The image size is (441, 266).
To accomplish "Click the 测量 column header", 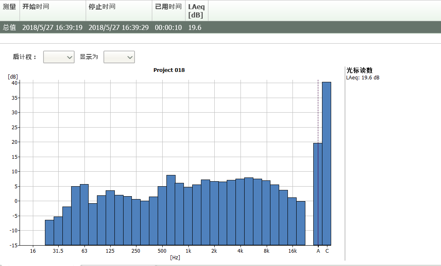I will pyautogui.click(x=10, y=7).
